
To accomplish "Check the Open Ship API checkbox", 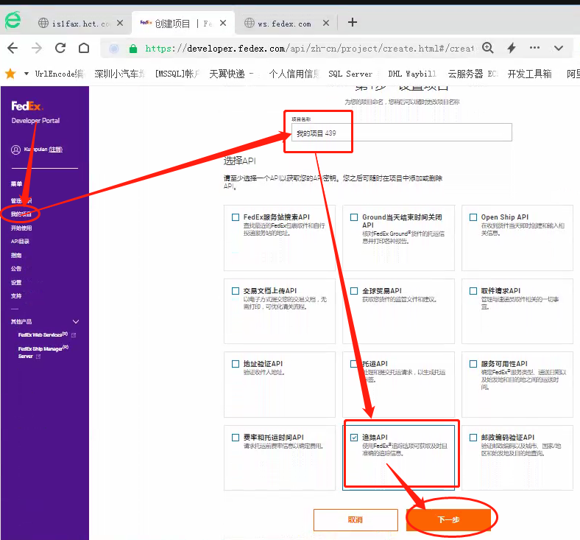I will pyautogui.click(x=473, y=217).
